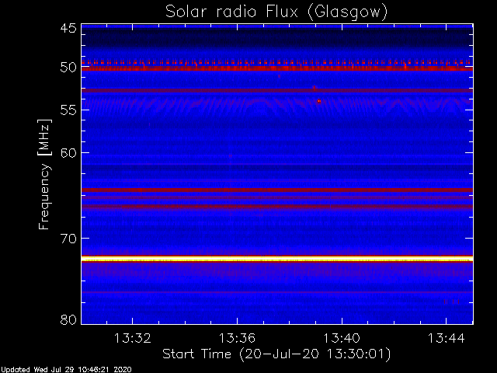Click the 13:44 time tick label

(447, 338)
